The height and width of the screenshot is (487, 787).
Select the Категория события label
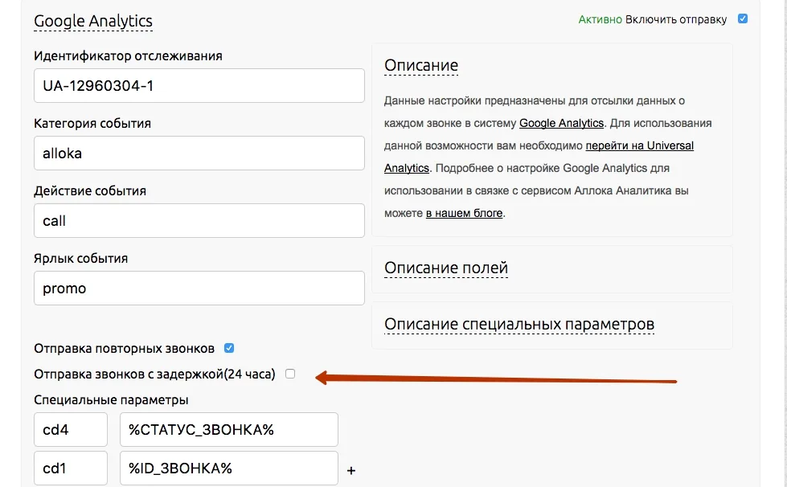[x=92, y=124]
